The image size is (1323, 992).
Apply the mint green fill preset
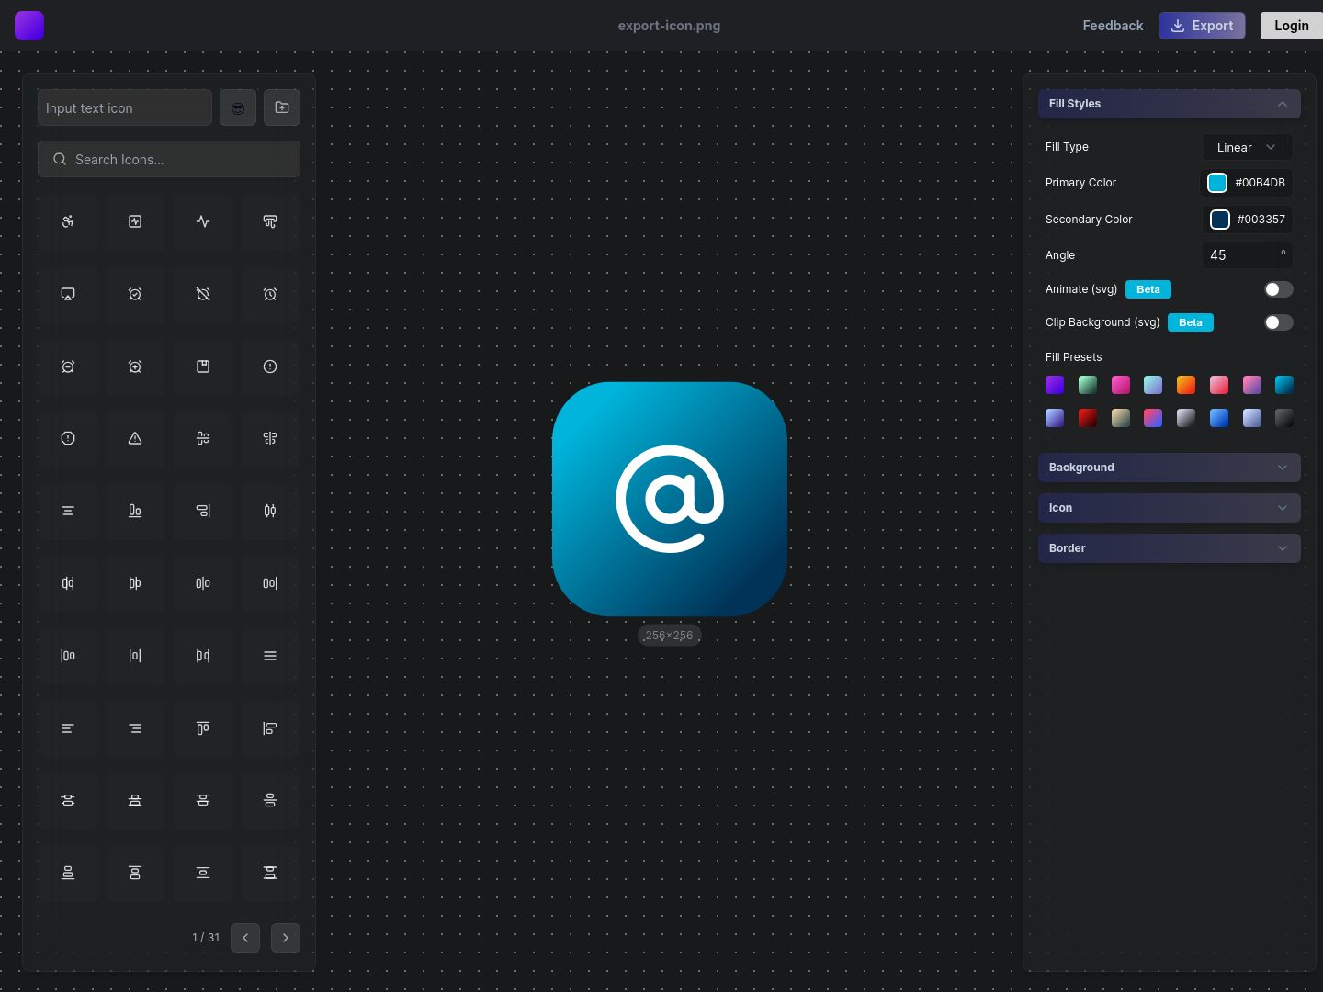1088,385
